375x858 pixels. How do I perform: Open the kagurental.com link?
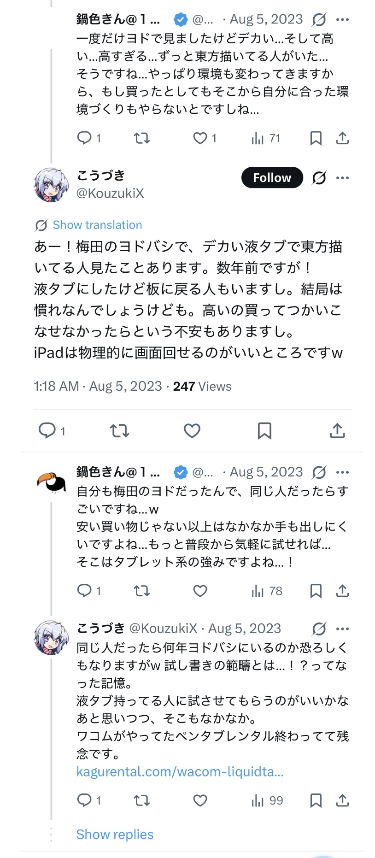180,772
